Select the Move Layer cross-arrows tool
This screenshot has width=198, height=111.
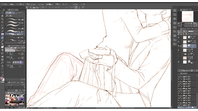(2, 22)
